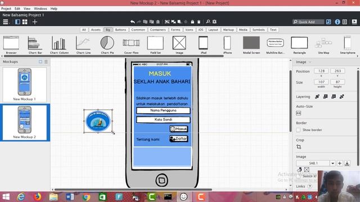
Task: Open the Windows menu
Action: click(40, 9)
